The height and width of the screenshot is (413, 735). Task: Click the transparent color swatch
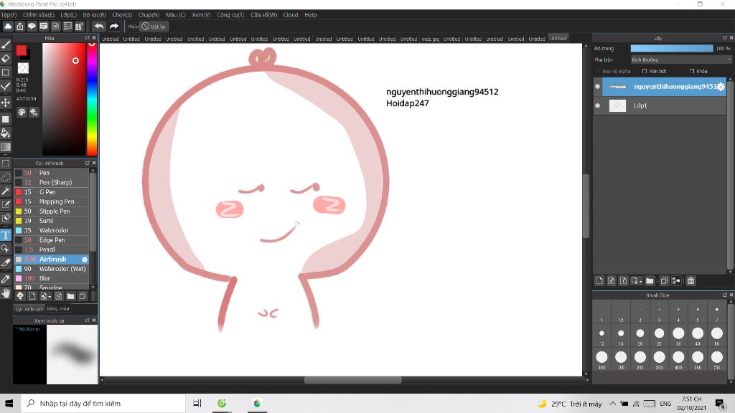pos(23,68)
